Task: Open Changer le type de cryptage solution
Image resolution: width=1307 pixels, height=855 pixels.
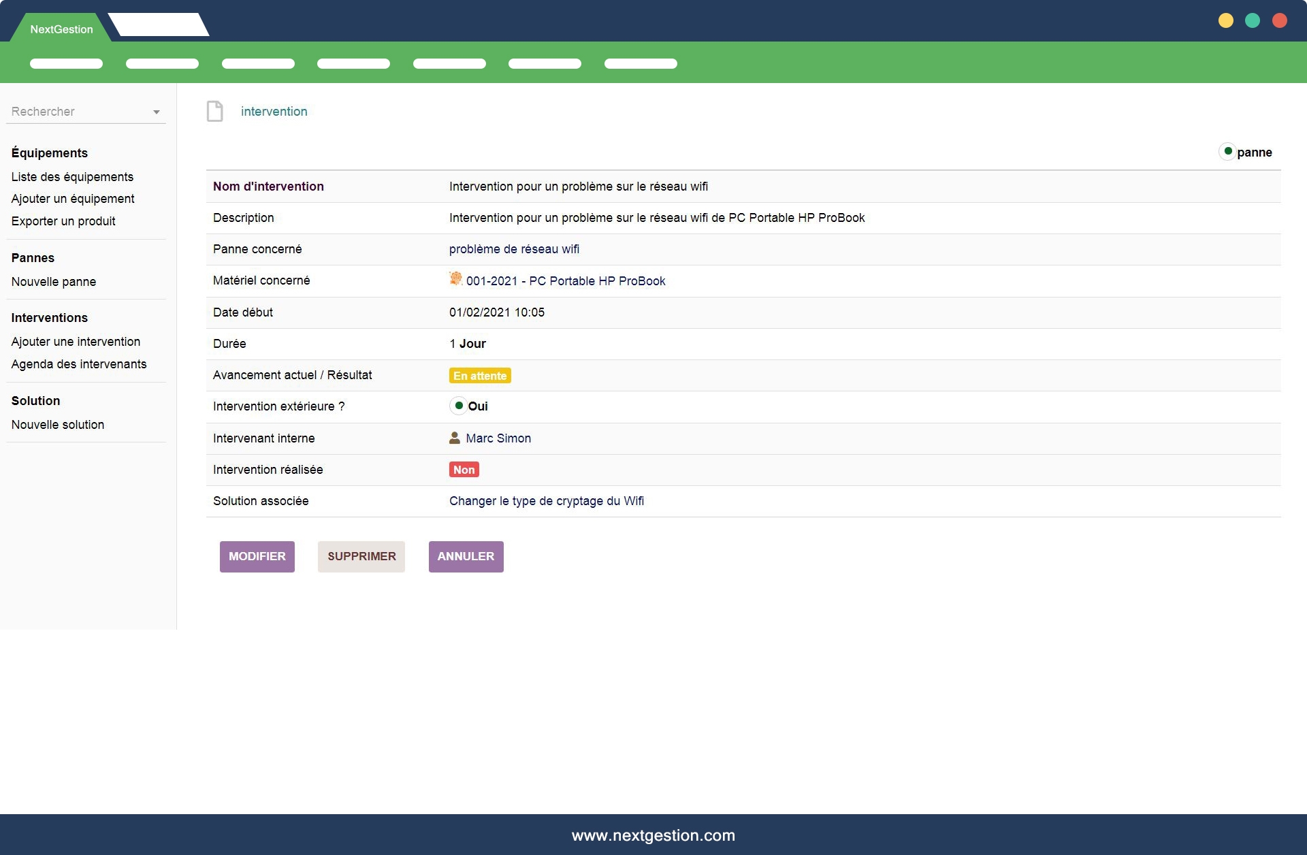Action: pyautogui.click(x=546, y=501)
